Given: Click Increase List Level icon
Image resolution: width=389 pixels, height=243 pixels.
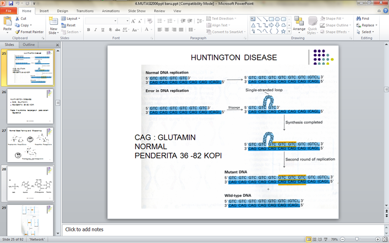Looking at the screenshot, I should pos(190,21).
